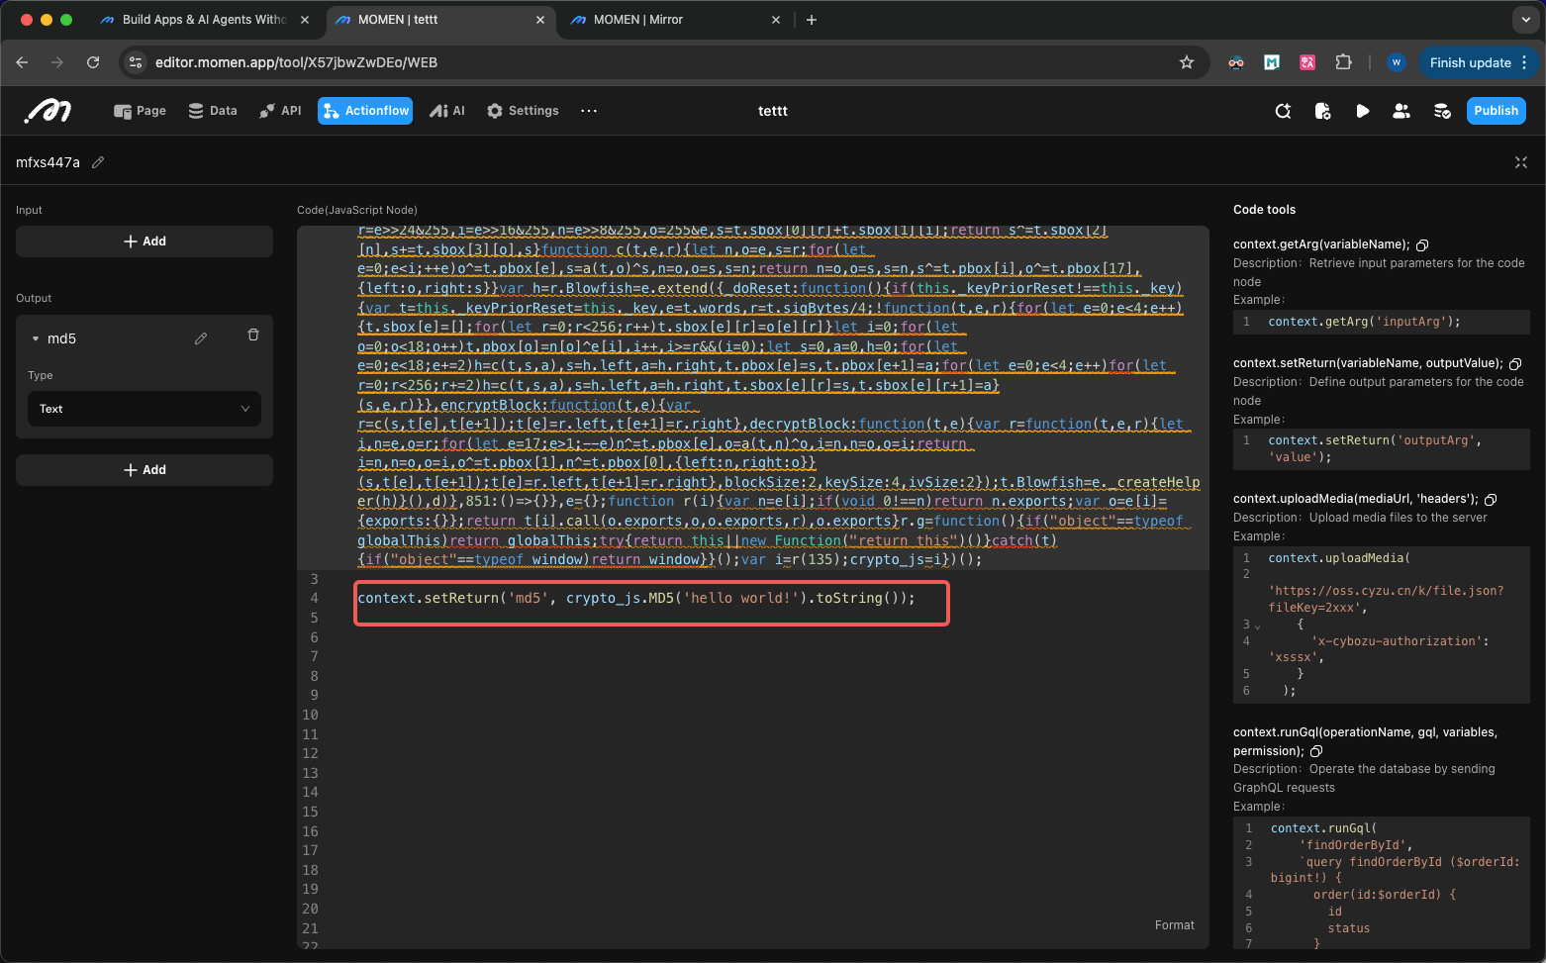Open the collaborators people icon

click(1401, 111)
